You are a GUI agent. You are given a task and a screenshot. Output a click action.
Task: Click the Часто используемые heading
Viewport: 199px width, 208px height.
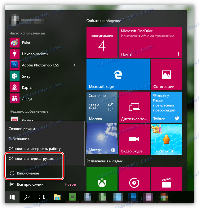pyautogui.click(x=27, y=33)
